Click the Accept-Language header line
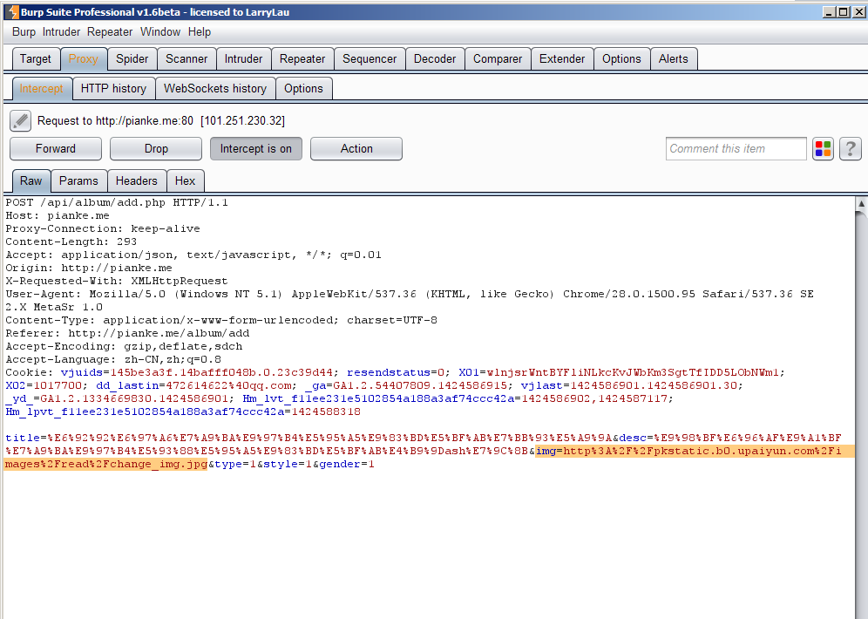 (x=113, y=359)
